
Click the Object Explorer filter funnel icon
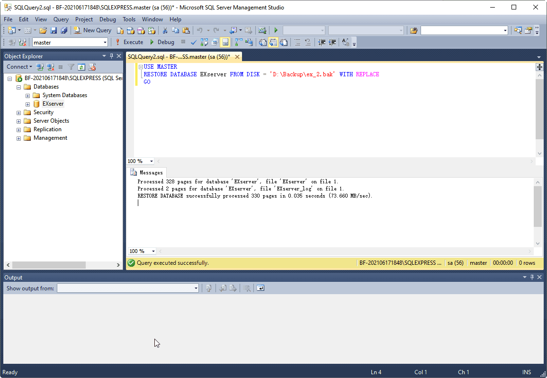[x=71, y=67]
